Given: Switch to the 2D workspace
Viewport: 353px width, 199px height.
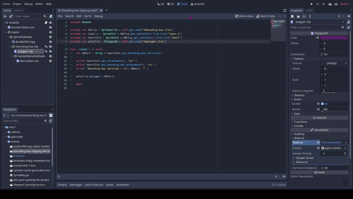Looking at the screenshot, I should [x=161, y=4].
